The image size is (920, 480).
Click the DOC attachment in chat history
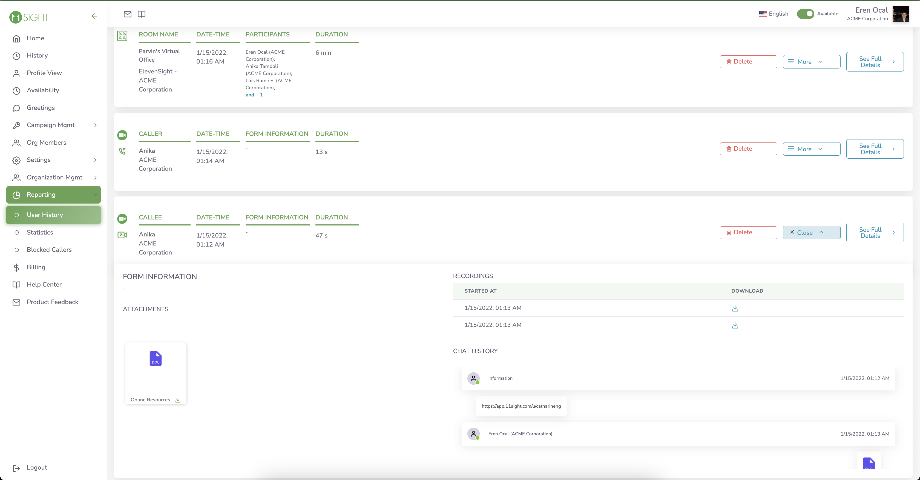point(869,463)
